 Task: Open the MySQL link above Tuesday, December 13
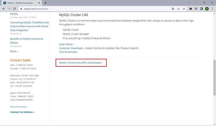(14, 14)
